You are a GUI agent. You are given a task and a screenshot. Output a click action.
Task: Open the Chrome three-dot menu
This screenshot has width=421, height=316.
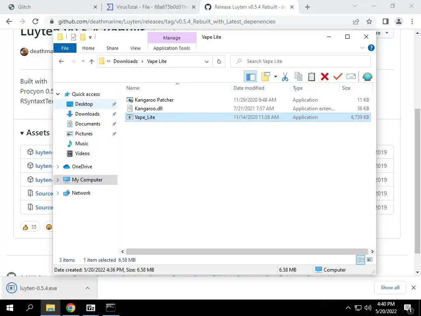[412, 21]
